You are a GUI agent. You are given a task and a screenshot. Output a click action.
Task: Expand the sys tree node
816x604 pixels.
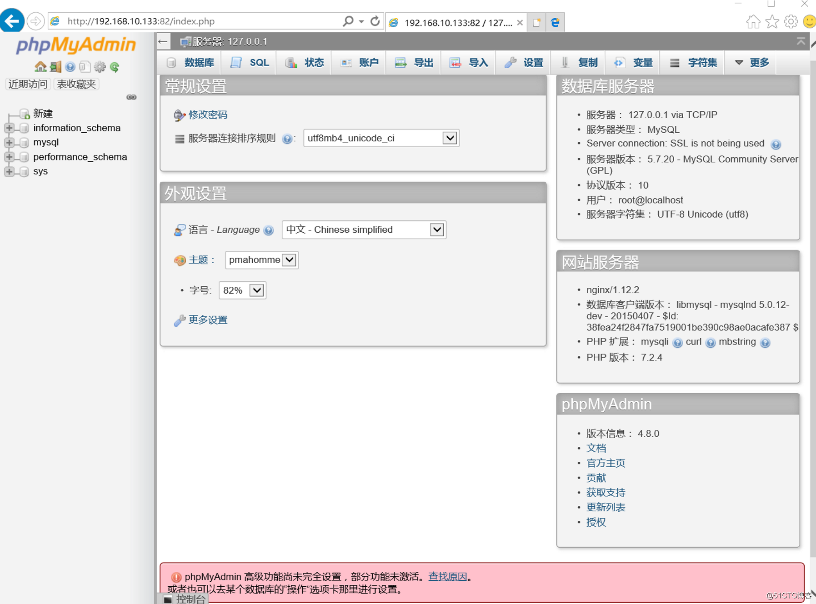click(x=9, y=171)
